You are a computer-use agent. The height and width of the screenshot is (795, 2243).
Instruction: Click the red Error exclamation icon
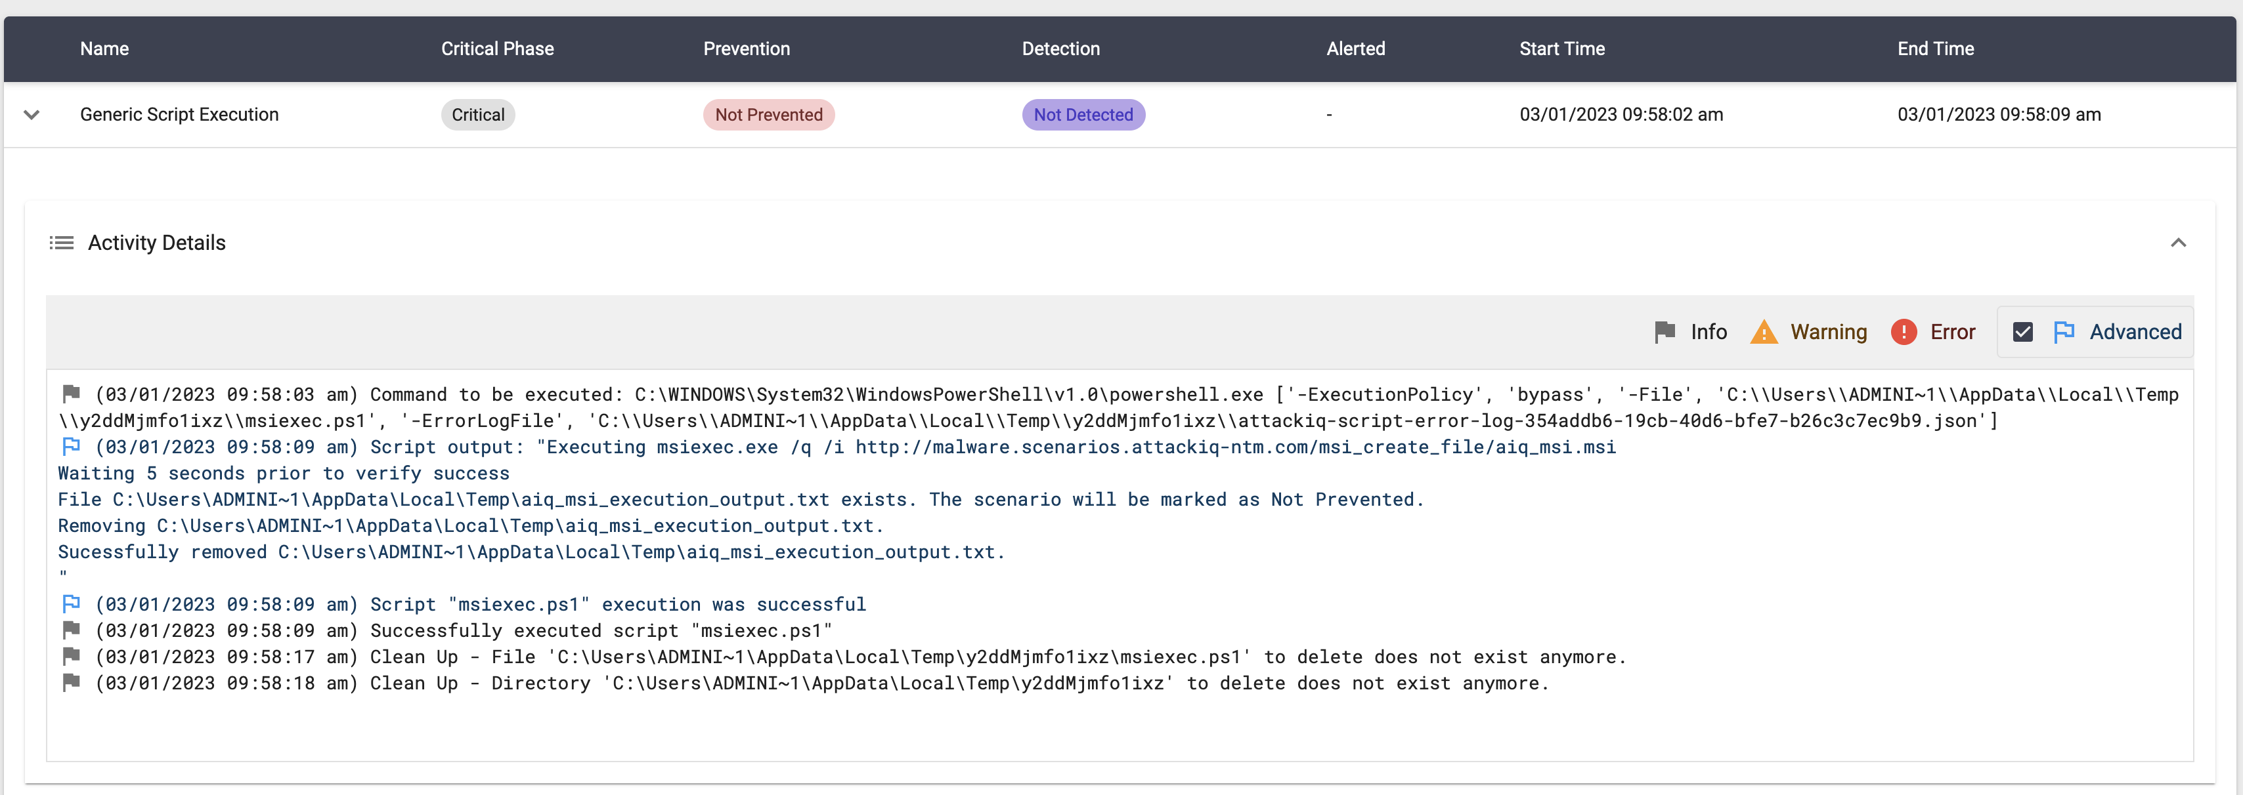click(1904, 331)
